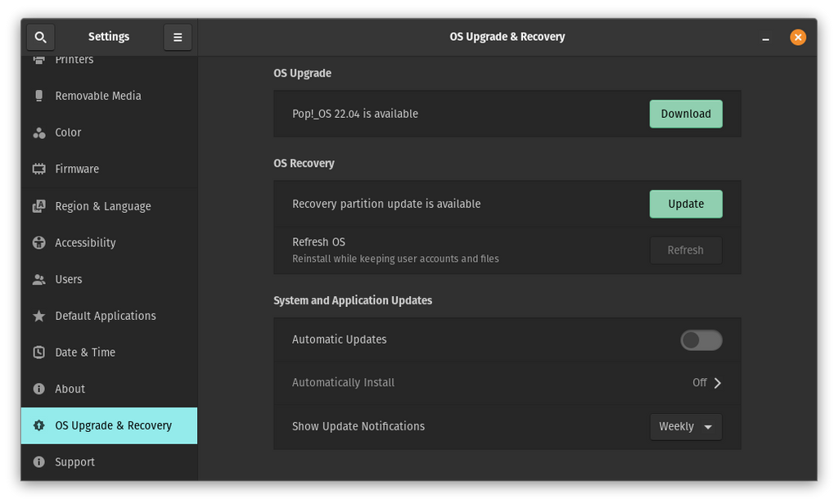Select the Removable Media sidebar icon
This screenshot has width=838, height=504.
[39, 96]
